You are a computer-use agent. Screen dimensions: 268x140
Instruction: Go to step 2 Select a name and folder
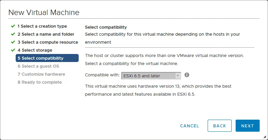[x=46, y=34]
